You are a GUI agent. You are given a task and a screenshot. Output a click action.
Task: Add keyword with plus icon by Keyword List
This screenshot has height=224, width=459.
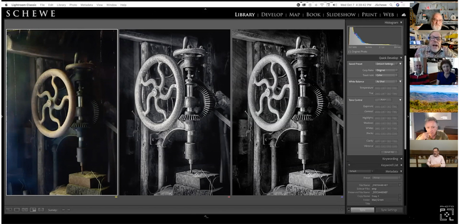tap(349, 165)
